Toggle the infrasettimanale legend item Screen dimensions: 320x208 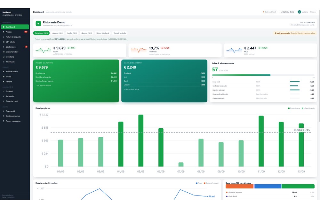point(308,108)
